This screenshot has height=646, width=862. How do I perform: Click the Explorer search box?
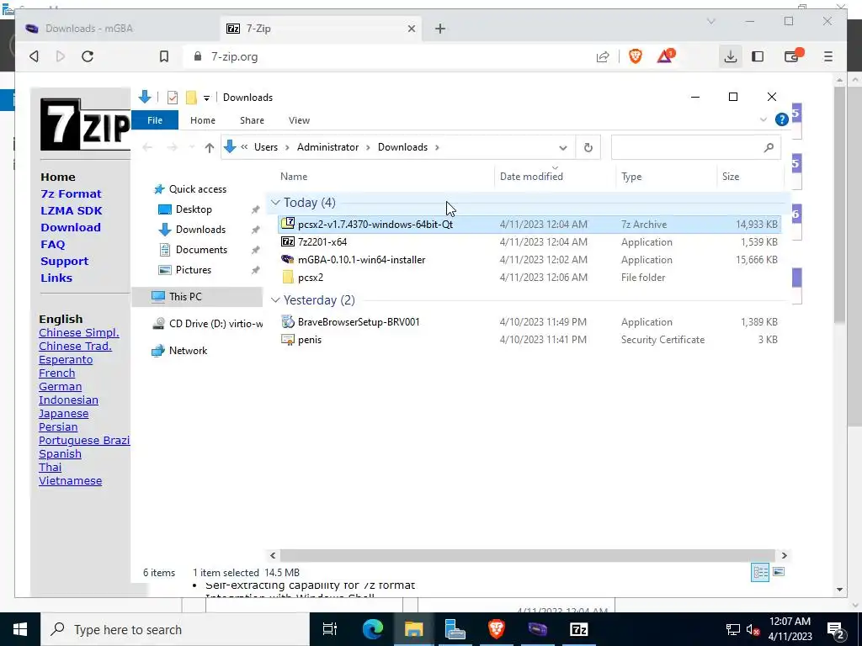click(x=695, y=147)
